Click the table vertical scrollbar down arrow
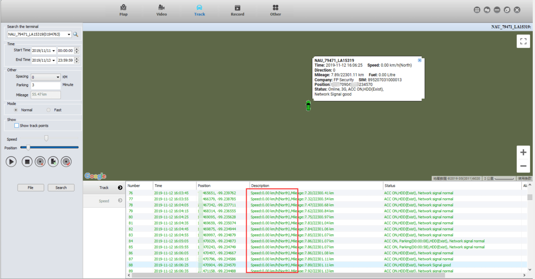 [530, 270]
